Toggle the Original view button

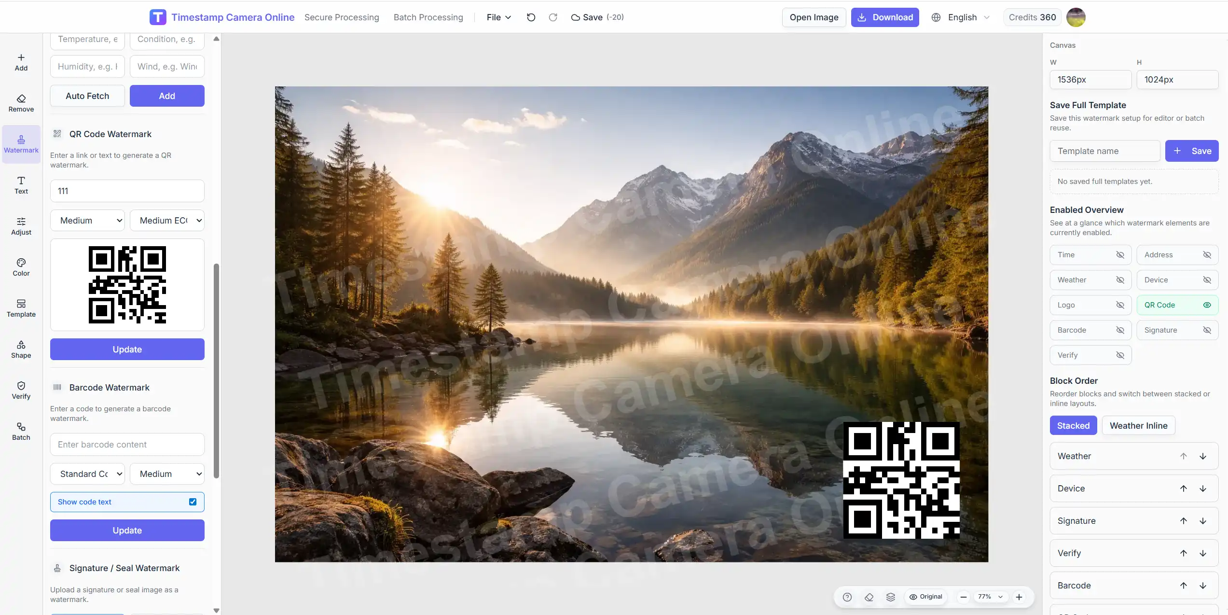click(926, 597)
